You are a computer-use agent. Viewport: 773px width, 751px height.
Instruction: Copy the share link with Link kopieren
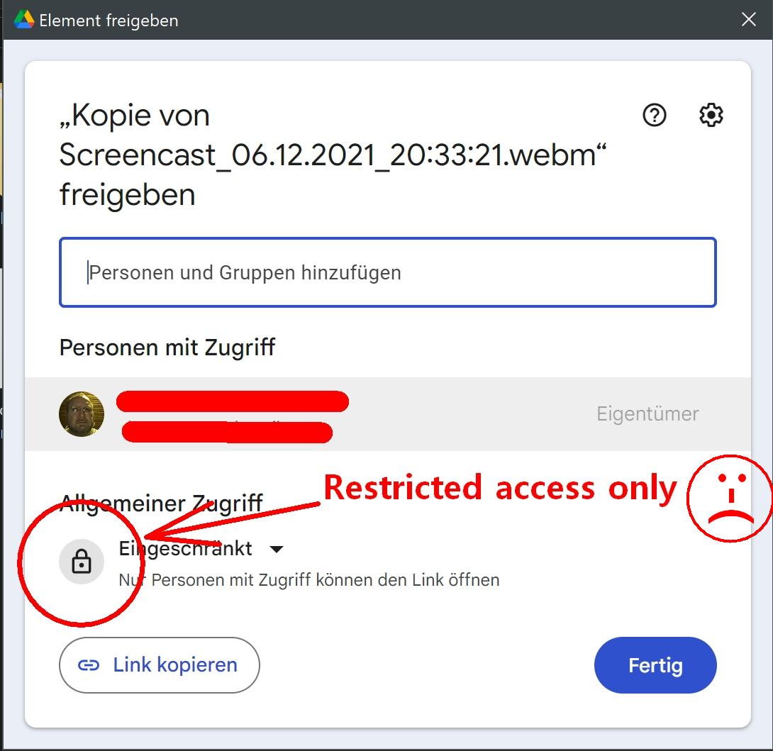pyautogui.click(x=160, y=665)
